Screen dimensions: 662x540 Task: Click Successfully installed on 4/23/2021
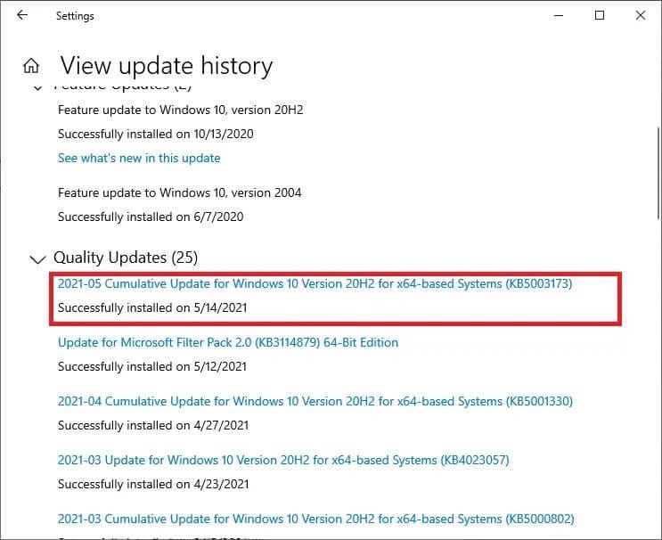pyautogui.click(x=153, y=484)
